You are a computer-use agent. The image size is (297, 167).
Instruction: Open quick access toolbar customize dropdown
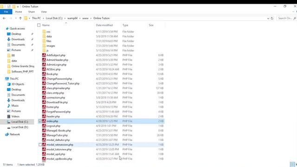(18, 6)
